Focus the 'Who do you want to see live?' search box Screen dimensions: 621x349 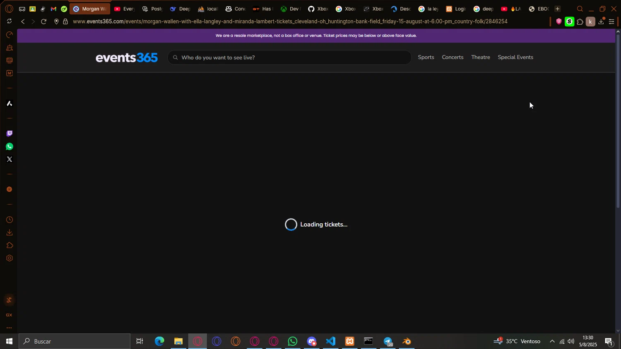289,57
